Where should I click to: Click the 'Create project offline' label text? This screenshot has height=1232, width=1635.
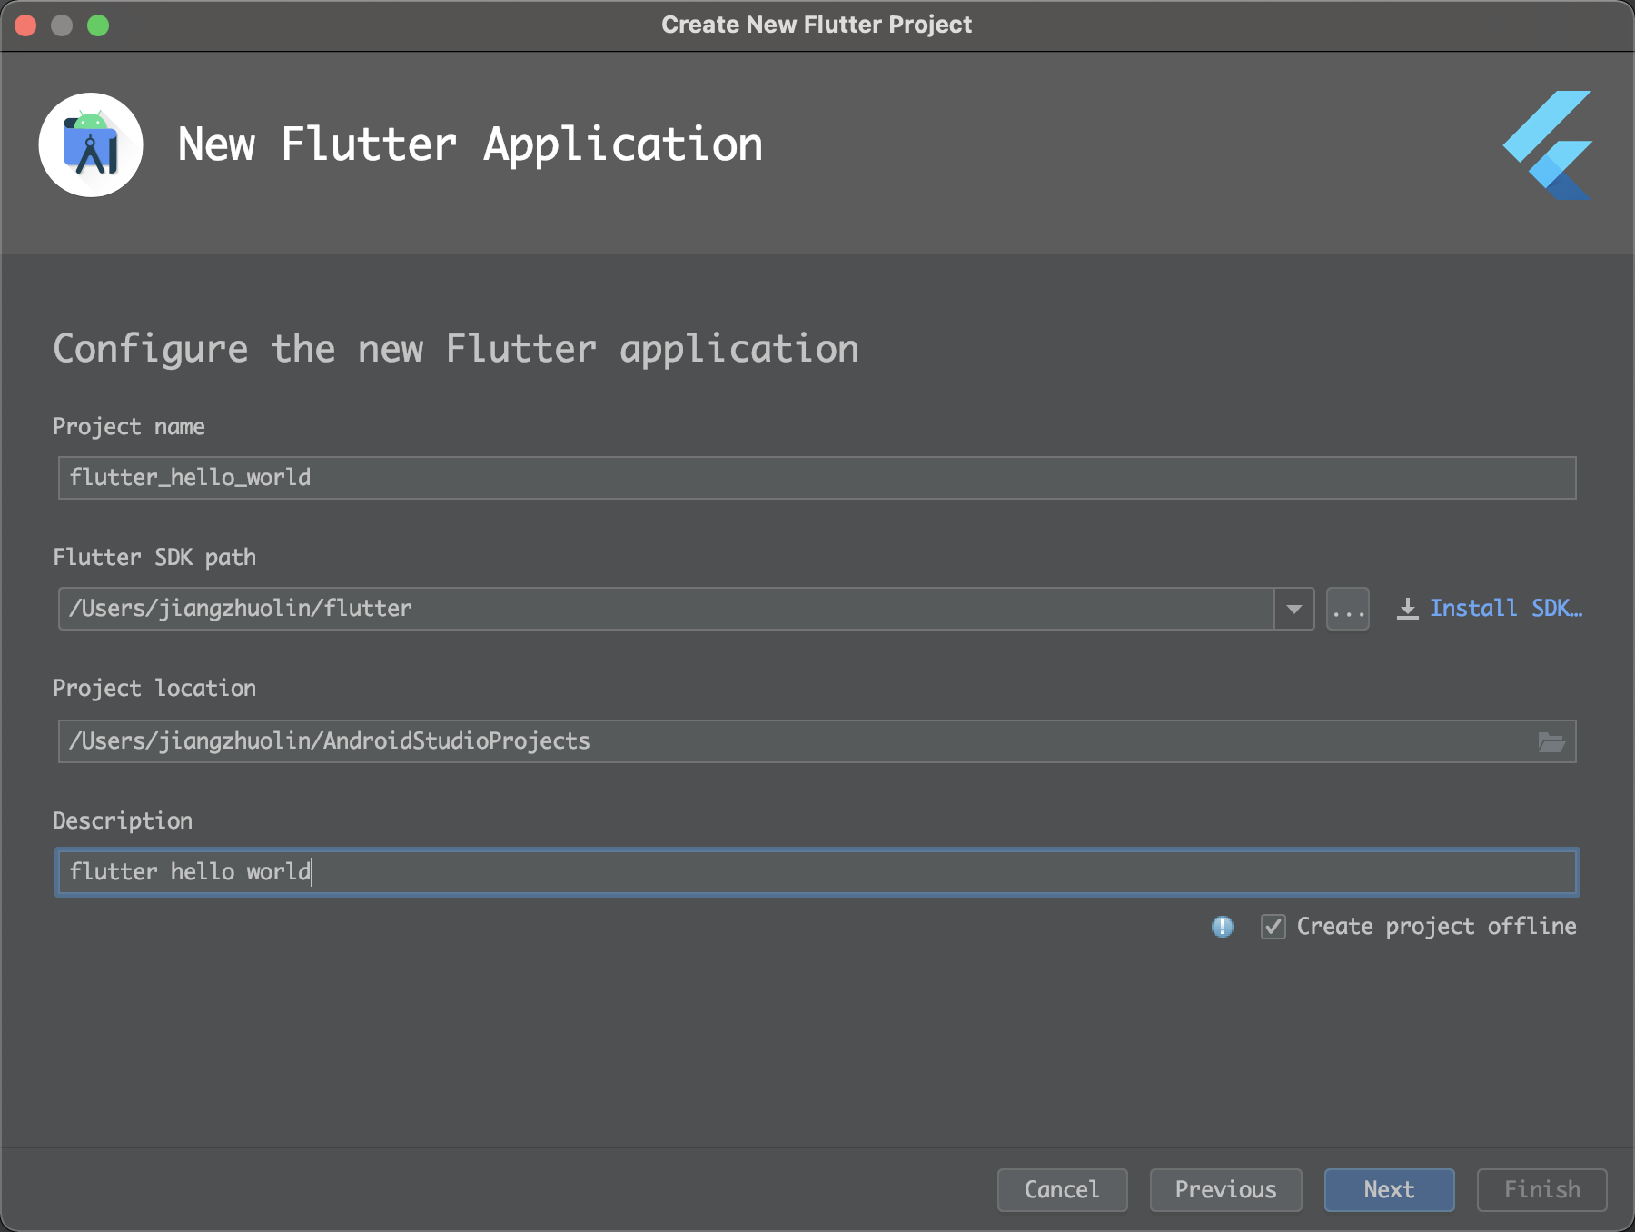(x=1437, y=927)
